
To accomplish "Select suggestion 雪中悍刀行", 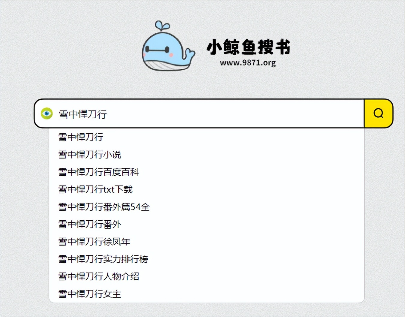I will (x=206, y=137).
